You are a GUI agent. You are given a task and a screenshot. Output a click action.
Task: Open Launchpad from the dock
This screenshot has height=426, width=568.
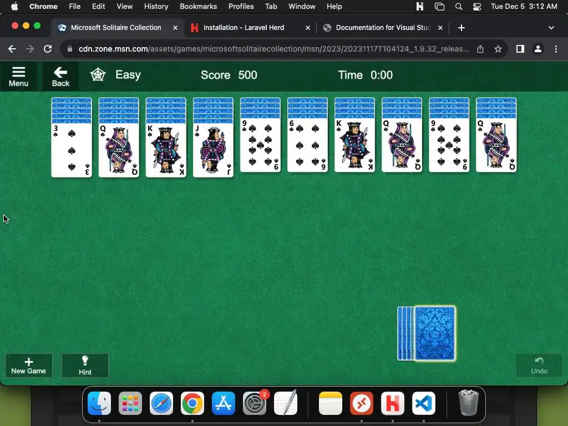click(x=130, y=403)
